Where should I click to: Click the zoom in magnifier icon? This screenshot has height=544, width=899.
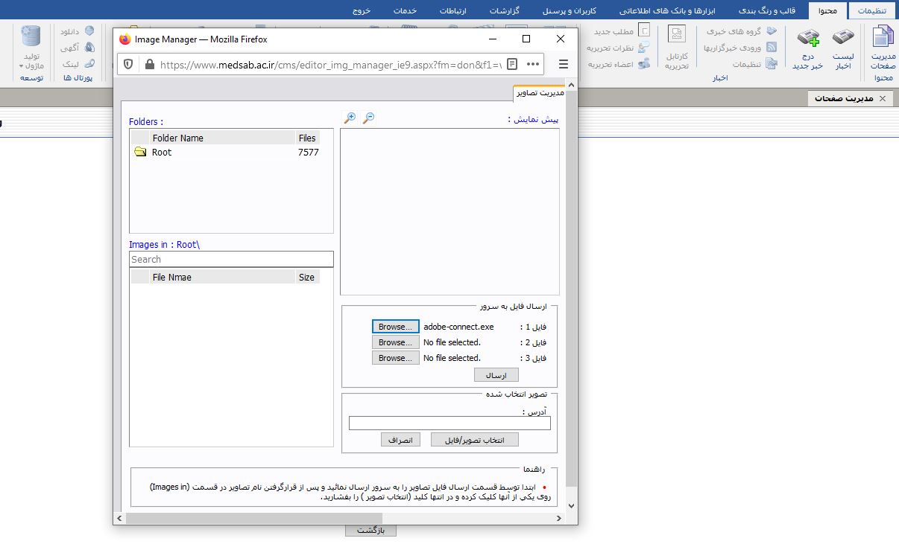click(349, 118)
